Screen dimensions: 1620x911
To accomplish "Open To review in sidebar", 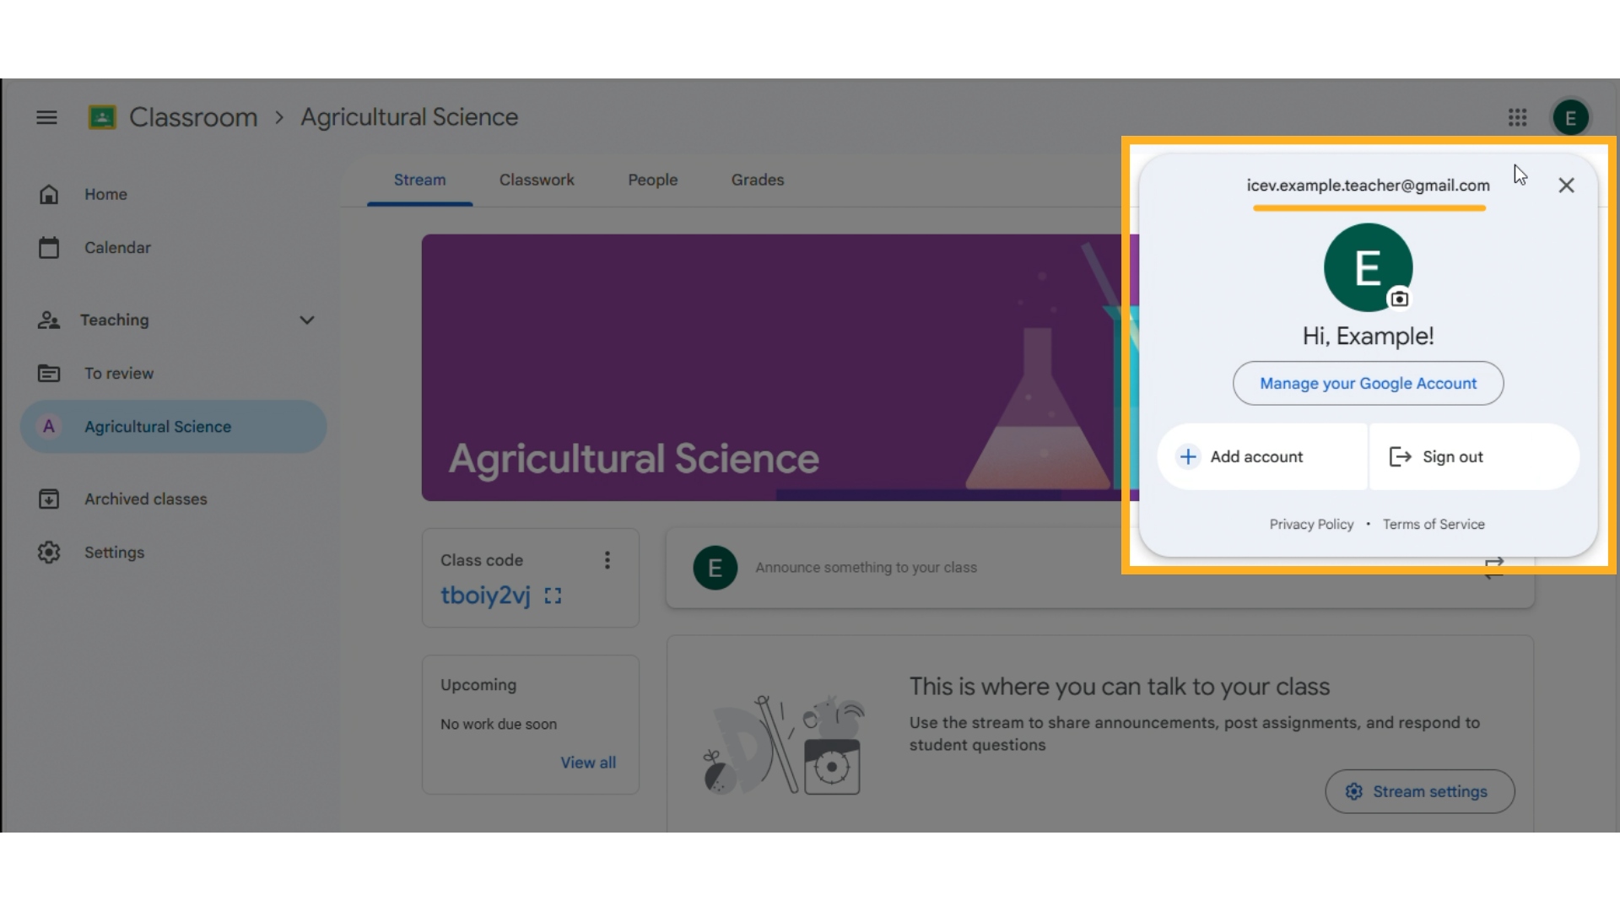I will (x=173, y=373).
